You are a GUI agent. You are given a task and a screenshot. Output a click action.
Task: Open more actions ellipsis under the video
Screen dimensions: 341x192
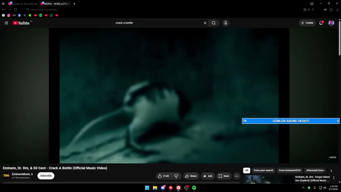(237, 176)
